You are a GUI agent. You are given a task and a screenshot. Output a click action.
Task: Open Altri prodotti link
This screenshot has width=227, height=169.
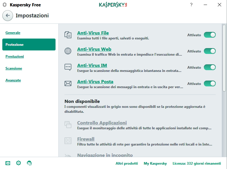[x=127, y=163]
